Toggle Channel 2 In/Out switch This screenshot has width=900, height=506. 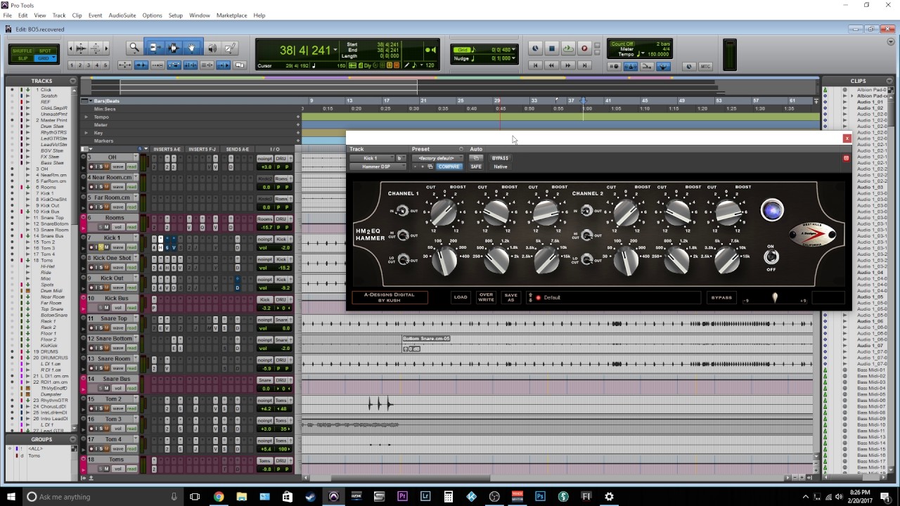tap(585, 211)
